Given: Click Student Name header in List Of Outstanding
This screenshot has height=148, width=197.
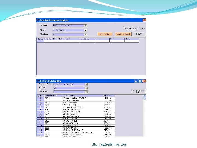Looking at the screenshot, I should coord(82,96).
